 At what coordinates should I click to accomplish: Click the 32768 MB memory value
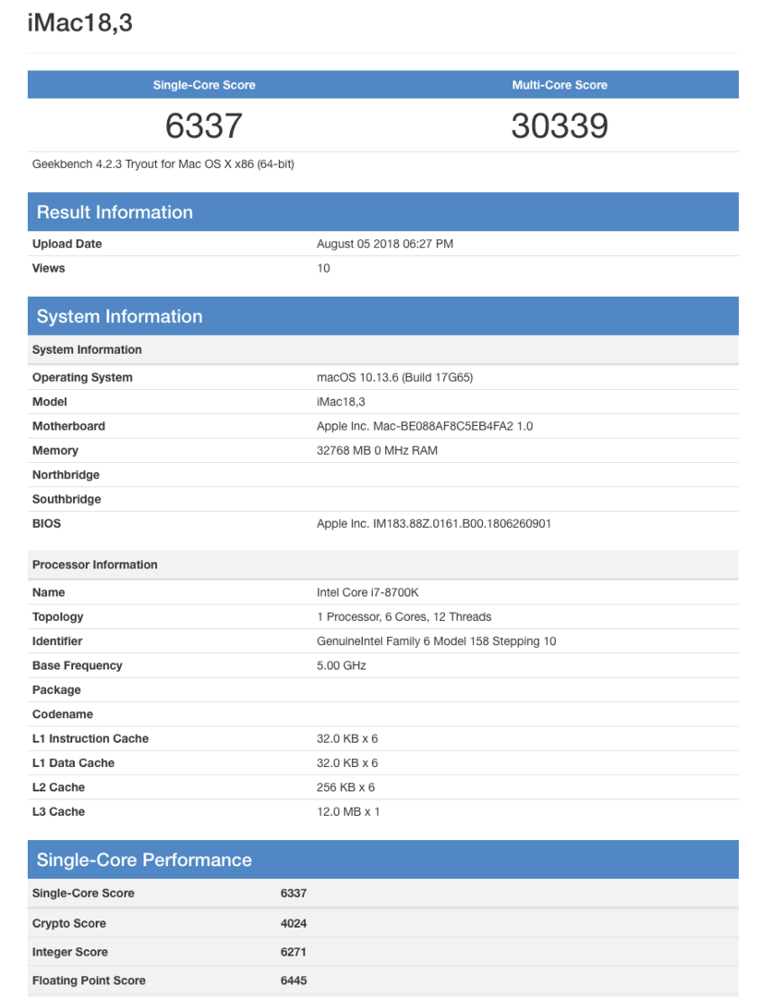[x=378, y=451]
